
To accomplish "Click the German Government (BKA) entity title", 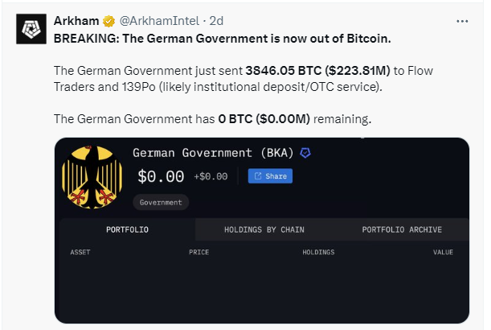I will coord(213,152).
